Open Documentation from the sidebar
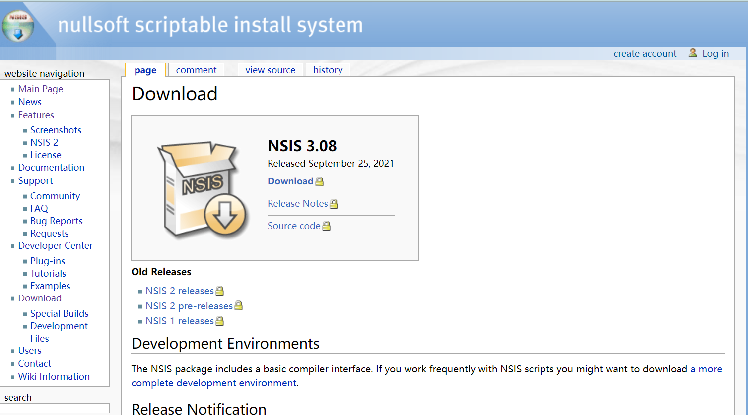The height and width of the screenshot is (415, 748). tap(51, 168)
